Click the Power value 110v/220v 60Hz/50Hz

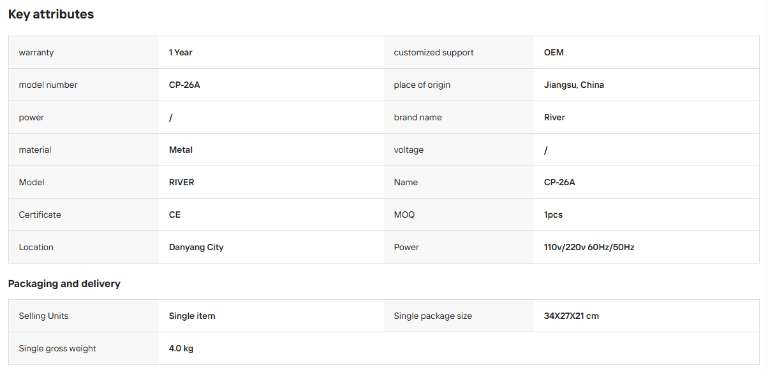tap(589, 247)
